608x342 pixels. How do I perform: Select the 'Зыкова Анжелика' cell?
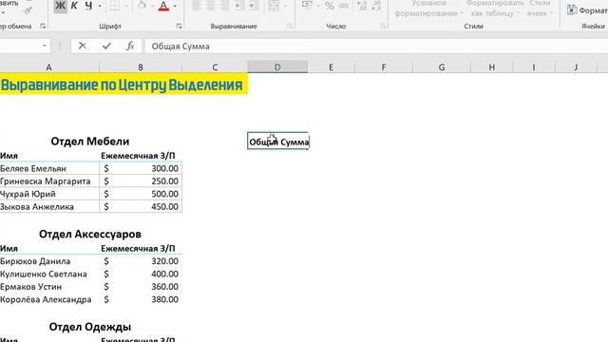point(49,207)
